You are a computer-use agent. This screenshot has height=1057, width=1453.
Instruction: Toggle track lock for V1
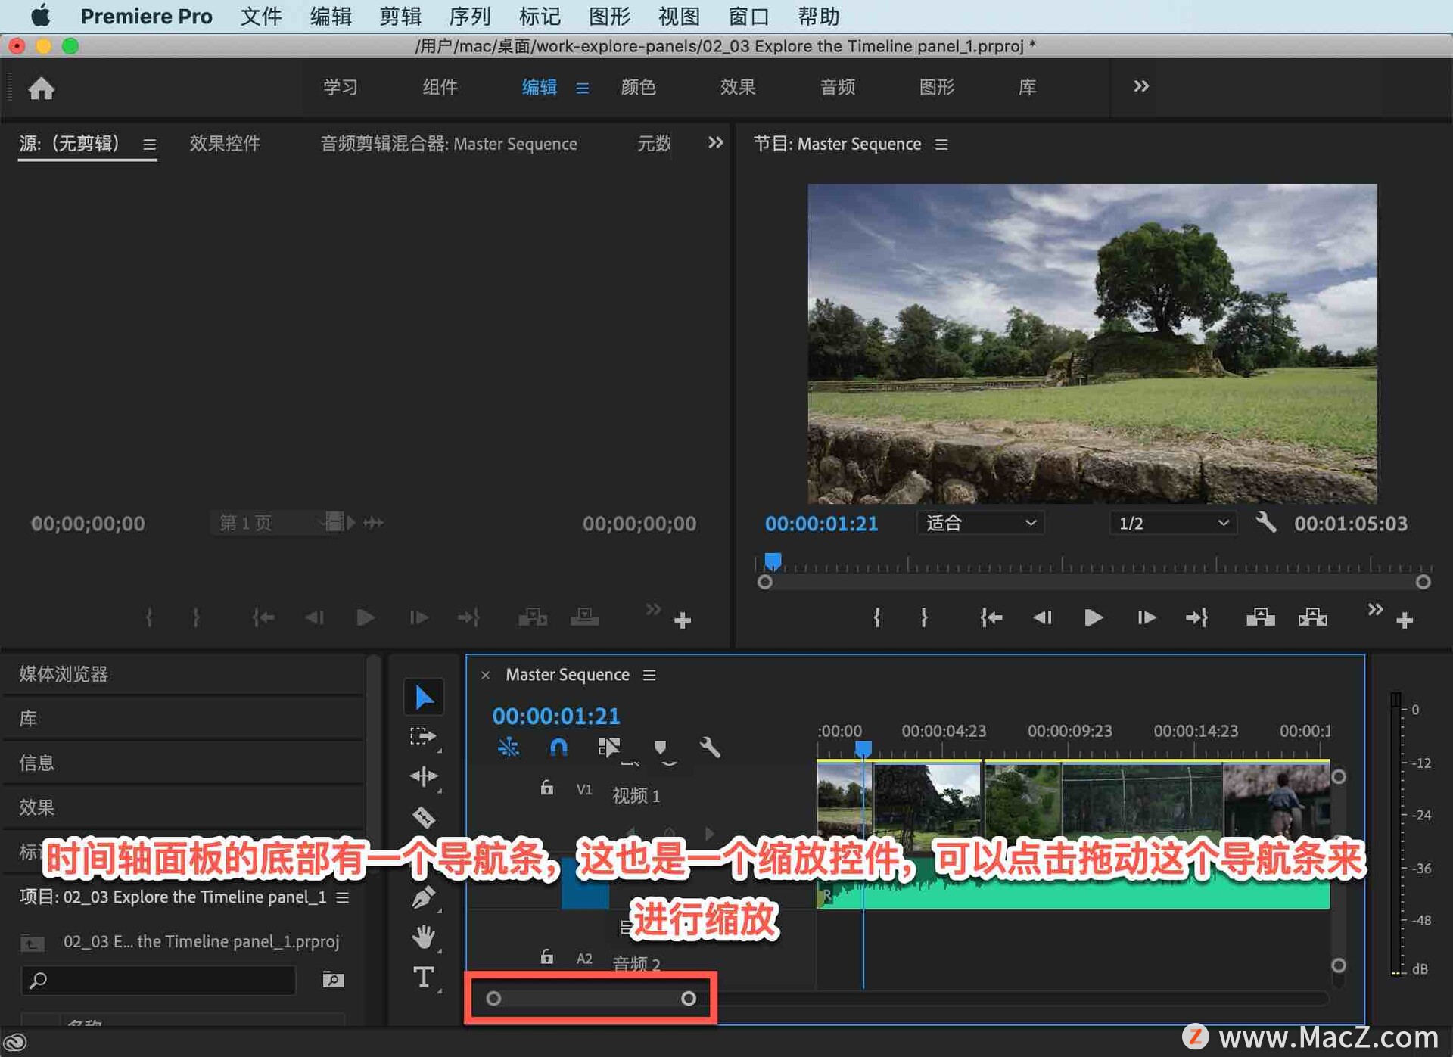tap(546, 788)
